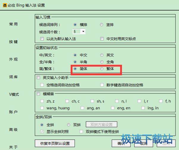The height and width of the screenshot is (150, 179).
Task: Select 半角 width option
Action: (75, 62)
